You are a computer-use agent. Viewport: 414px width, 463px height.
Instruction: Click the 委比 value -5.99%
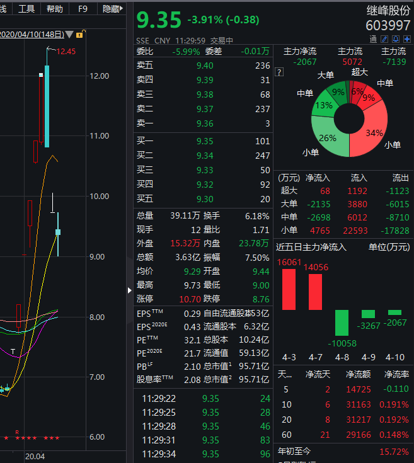point(186,52)
